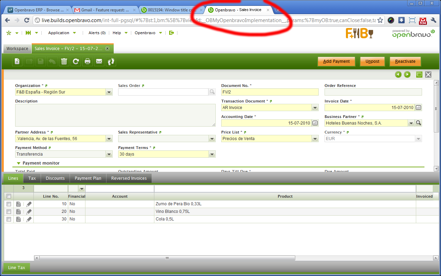Viewport: 441px width, 276px height.
Task: Open the Application menu
Action: coord(62,33)
